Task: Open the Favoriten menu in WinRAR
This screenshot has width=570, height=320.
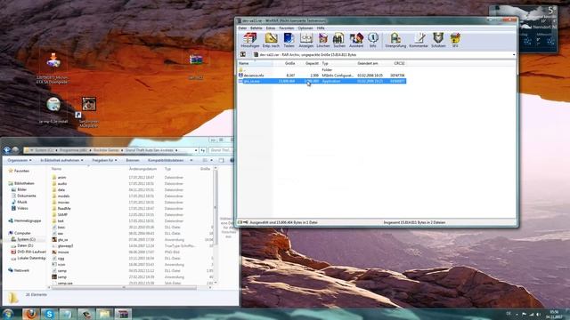Action: coord(287,28)
